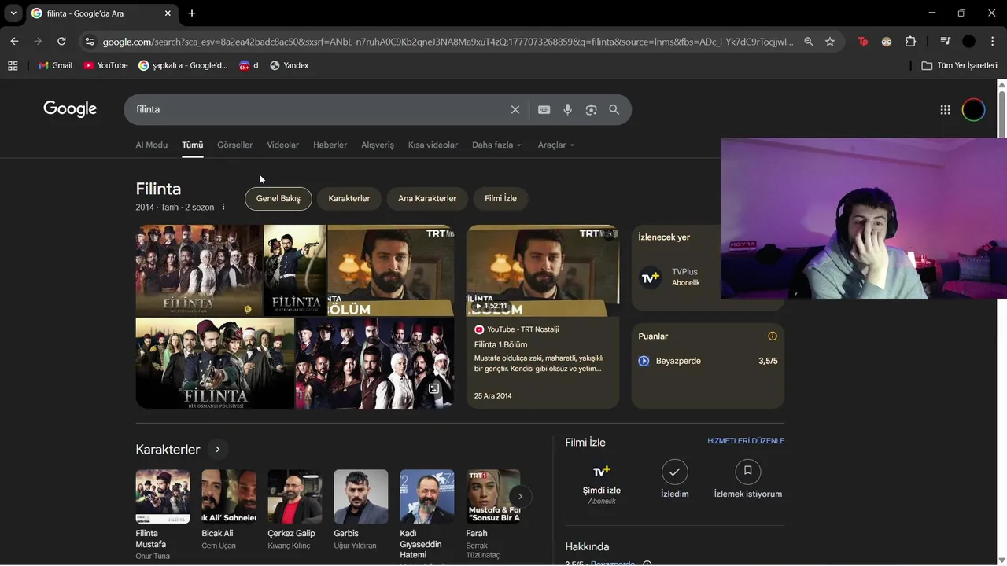Open the on-screen keyboard icon

coord(544,110)
